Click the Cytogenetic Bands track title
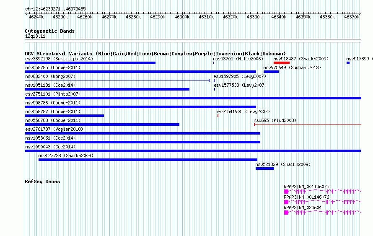 50,31
